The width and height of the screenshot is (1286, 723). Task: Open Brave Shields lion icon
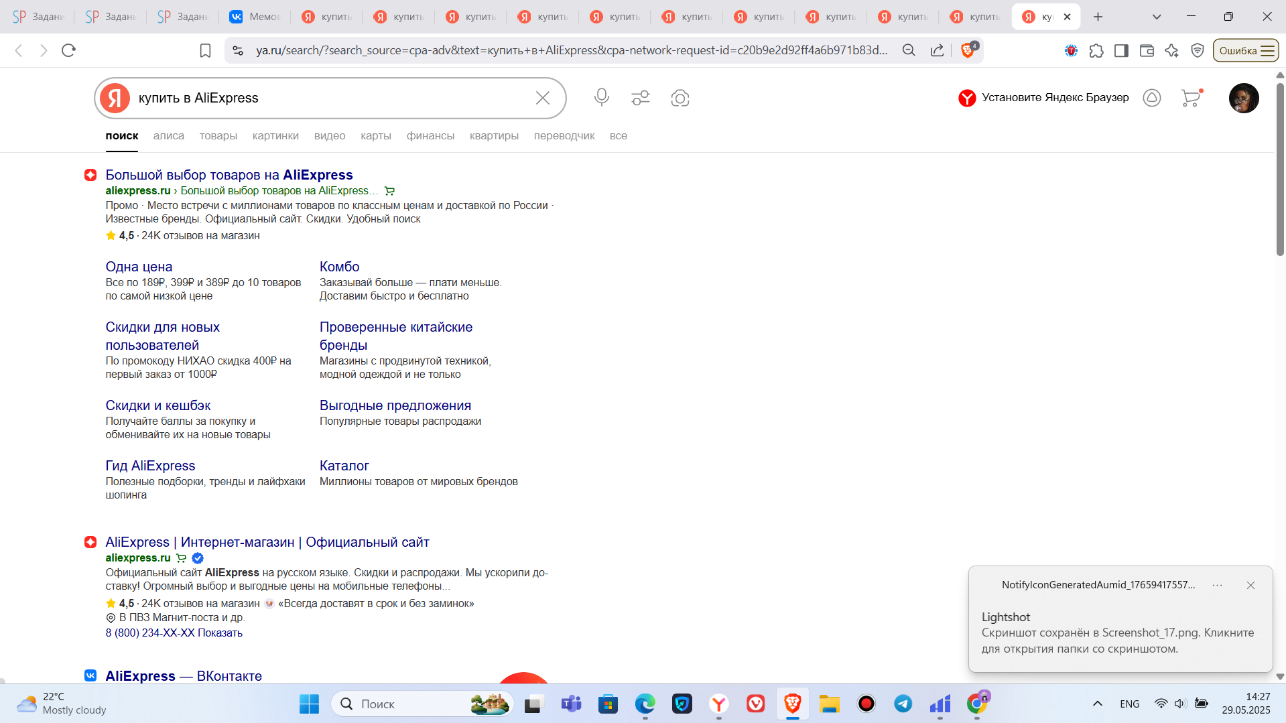point(968,50)
